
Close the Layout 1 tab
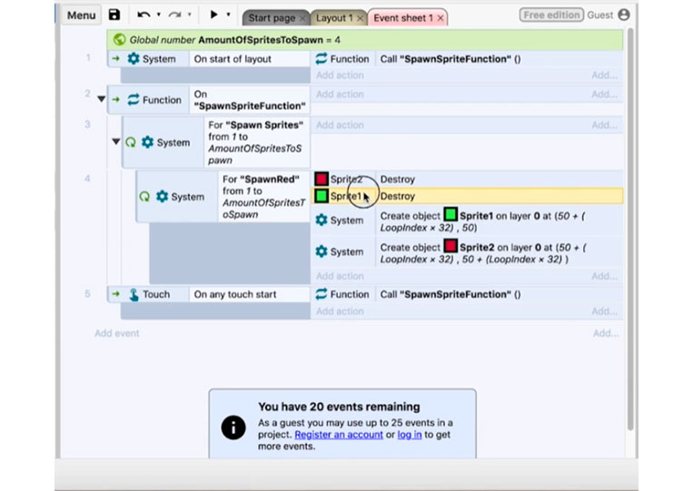[360, 18]
